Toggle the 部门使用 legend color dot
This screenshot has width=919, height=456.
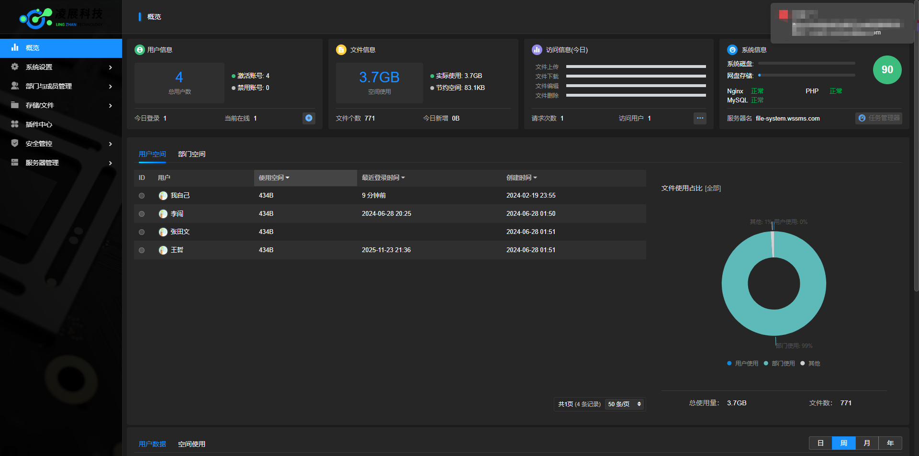click(766, 364)
